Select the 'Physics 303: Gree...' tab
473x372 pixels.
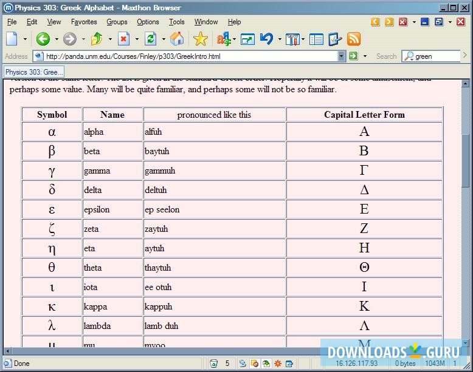[x=34, y=72]
